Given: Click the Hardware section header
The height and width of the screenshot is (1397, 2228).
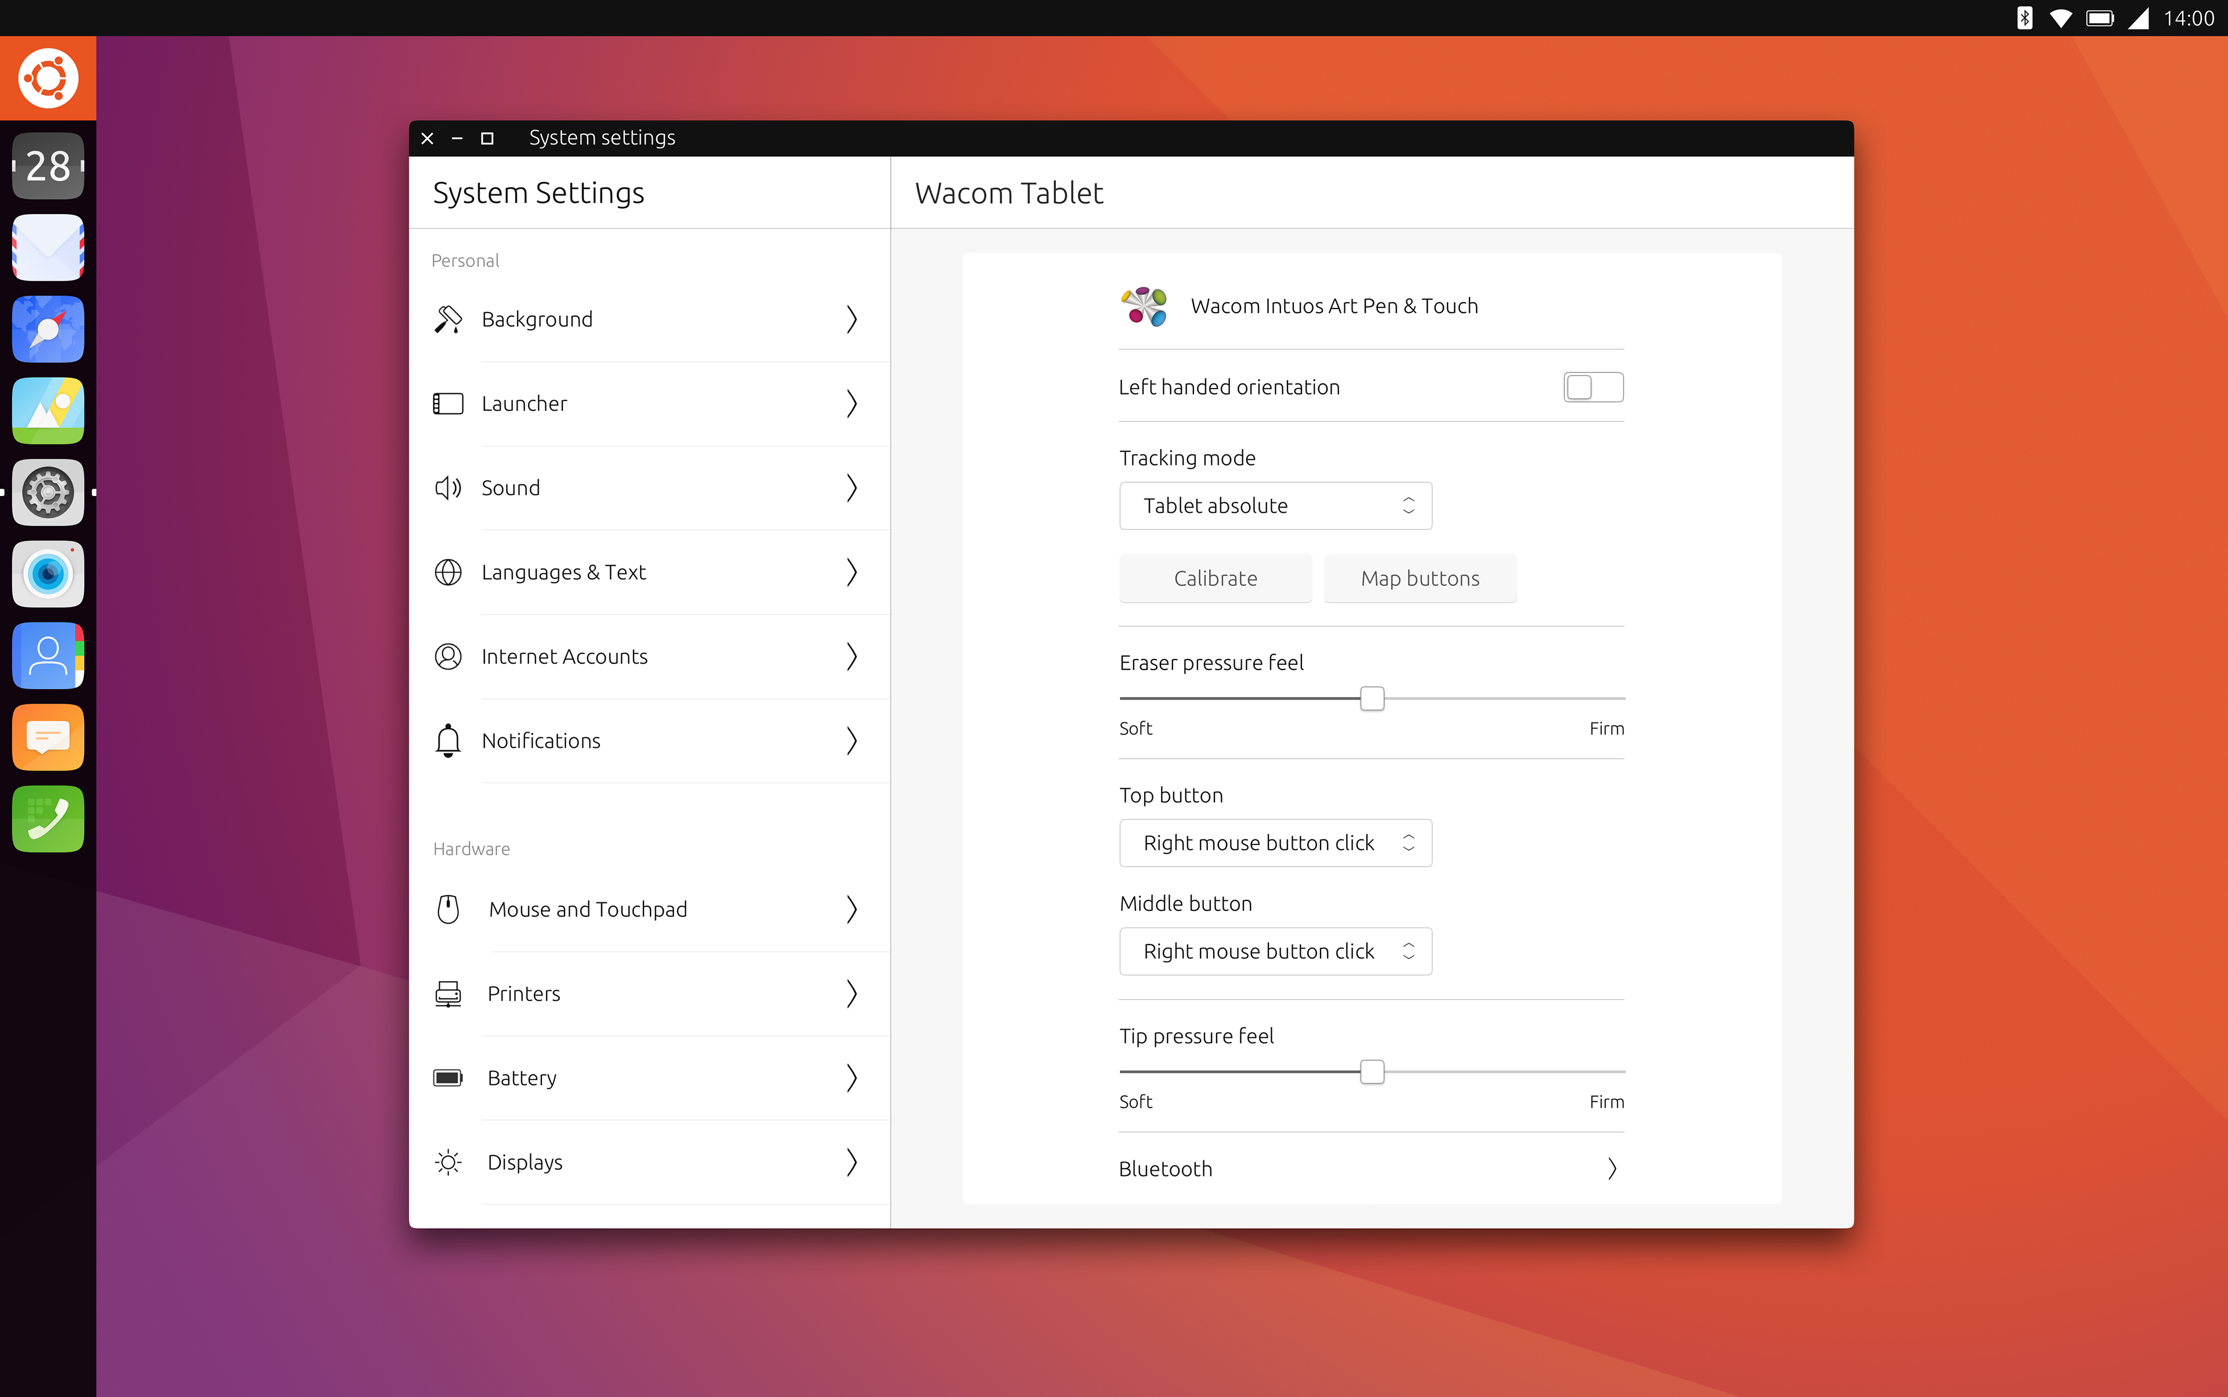Looking at the screenshot, I should [471, 848].
